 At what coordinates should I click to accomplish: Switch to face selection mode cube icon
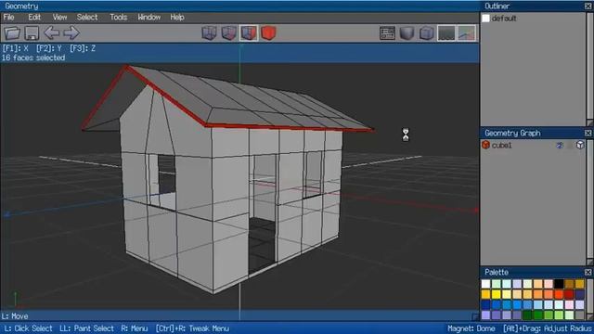(x=249, y=33)
